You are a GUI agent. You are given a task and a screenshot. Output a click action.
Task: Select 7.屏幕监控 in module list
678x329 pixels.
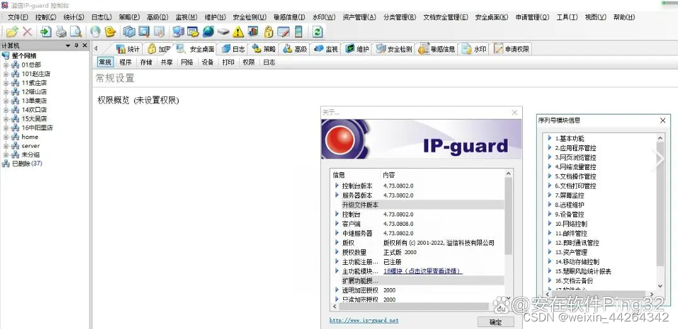pyautogui.click(x=570, y=196)
